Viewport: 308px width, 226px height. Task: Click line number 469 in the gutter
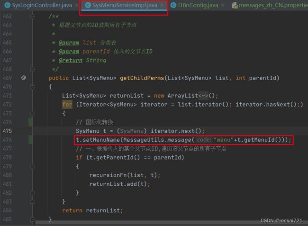point(7,78)
